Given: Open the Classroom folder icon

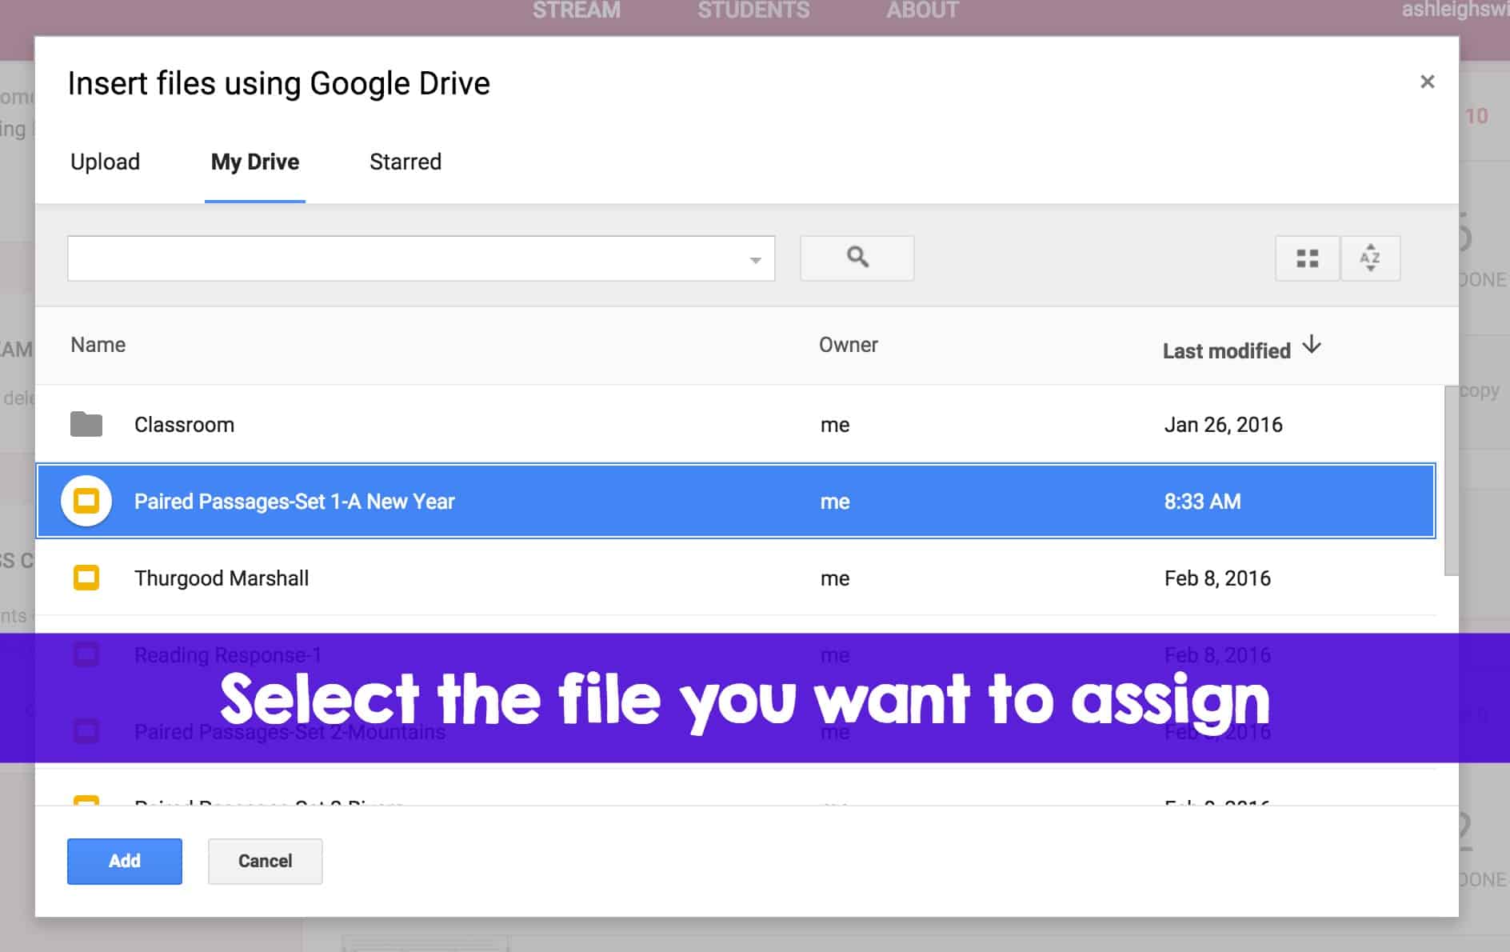Looking at the screenshot, I should tap(86, 424).
